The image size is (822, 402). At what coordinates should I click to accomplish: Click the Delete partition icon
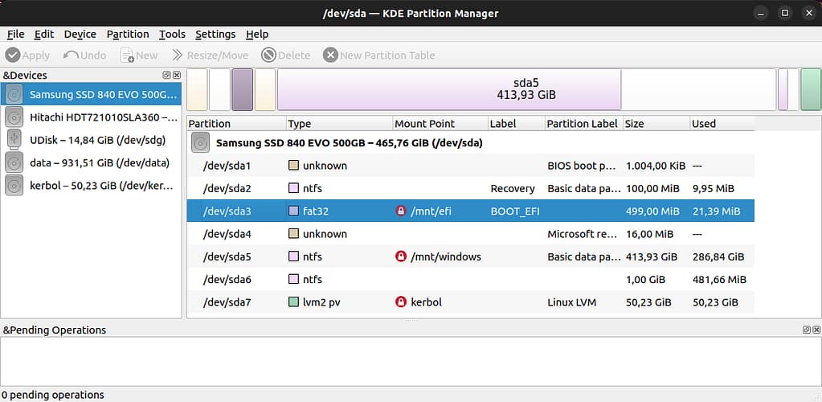pyautogui.click(x=268, y=55)
